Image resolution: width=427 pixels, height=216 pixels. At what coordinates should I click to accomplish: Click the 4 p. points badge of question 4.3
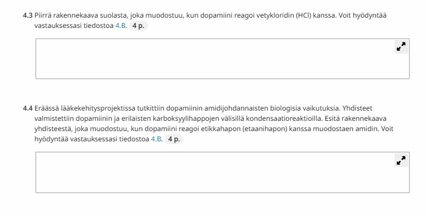138,26
